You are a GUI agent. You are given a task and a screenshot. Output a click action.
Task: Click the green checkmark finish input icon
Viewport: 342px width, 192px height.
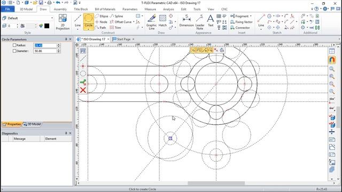point(83,82)
